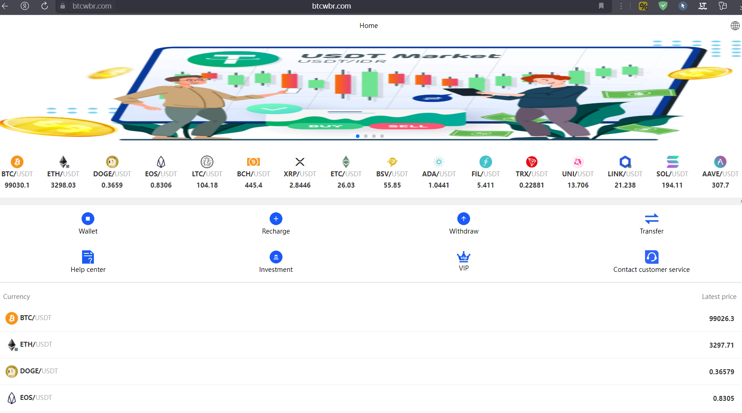Click the BSV/USDT ticker icon

point(392,161)
